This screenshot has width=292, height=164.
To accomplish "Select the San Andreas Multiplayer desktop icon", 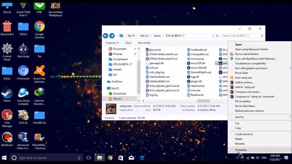I will (x=56, y=10).
